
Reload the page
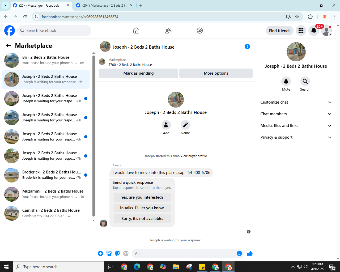click(x=25, y=17)
